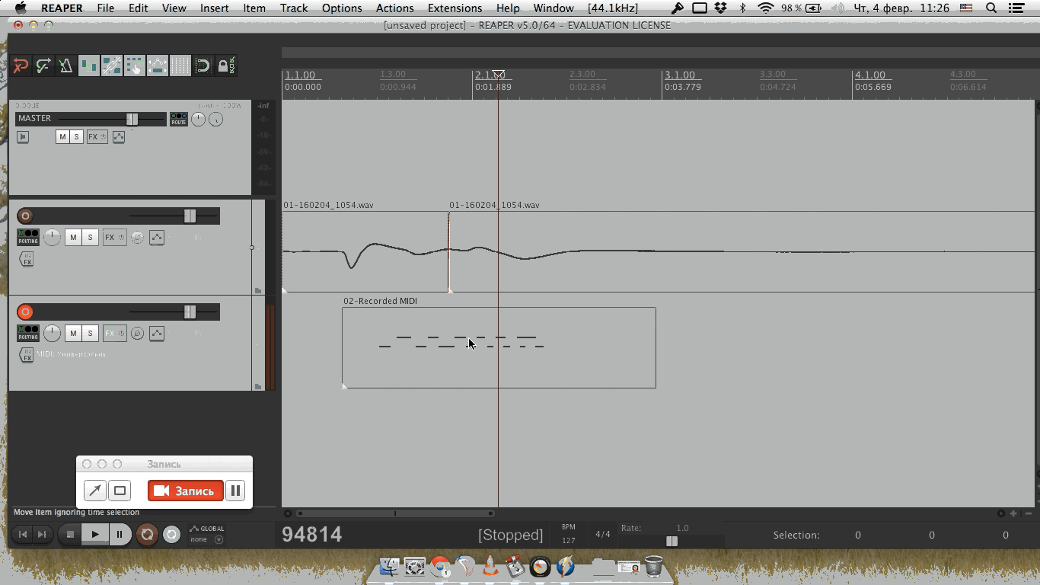Toggle the snap magnet icon
Screen dimensions: 1040x585
(x=203, y=66)
